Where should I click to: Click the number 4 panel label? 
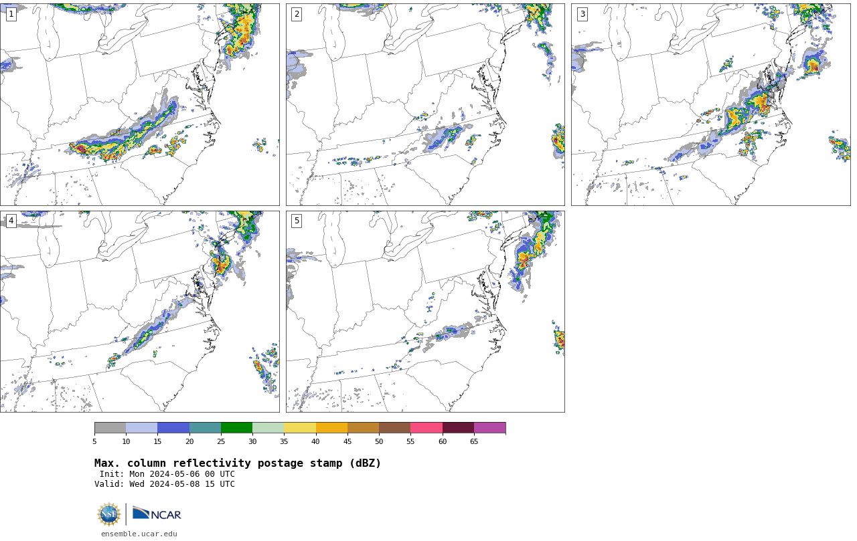[x=11, y=221]
